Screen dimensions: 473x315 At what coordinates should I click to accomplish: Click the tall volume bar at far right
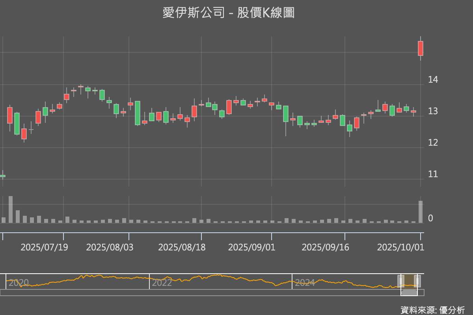[x=421, y=212]
